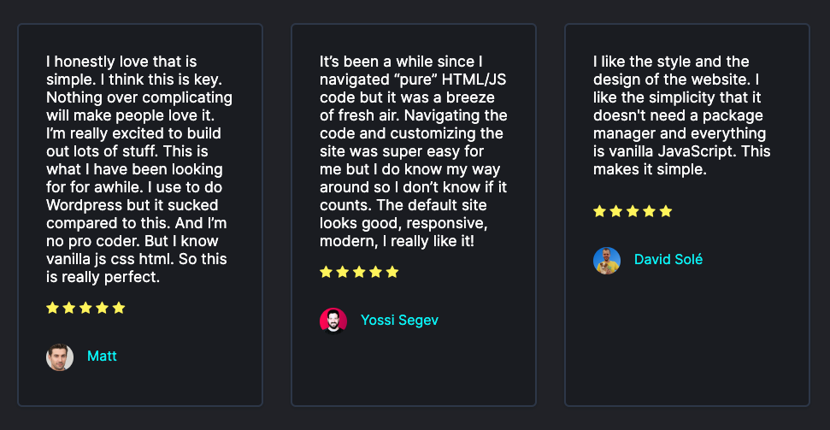Click fifth star in David Solé's rating
Viewport: 830px width, 430px height.
665,211
